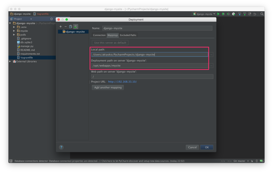Viewport: 273px width, 173px height.
Task: Expand the polls folder
Action: click(x=14, y=35)
